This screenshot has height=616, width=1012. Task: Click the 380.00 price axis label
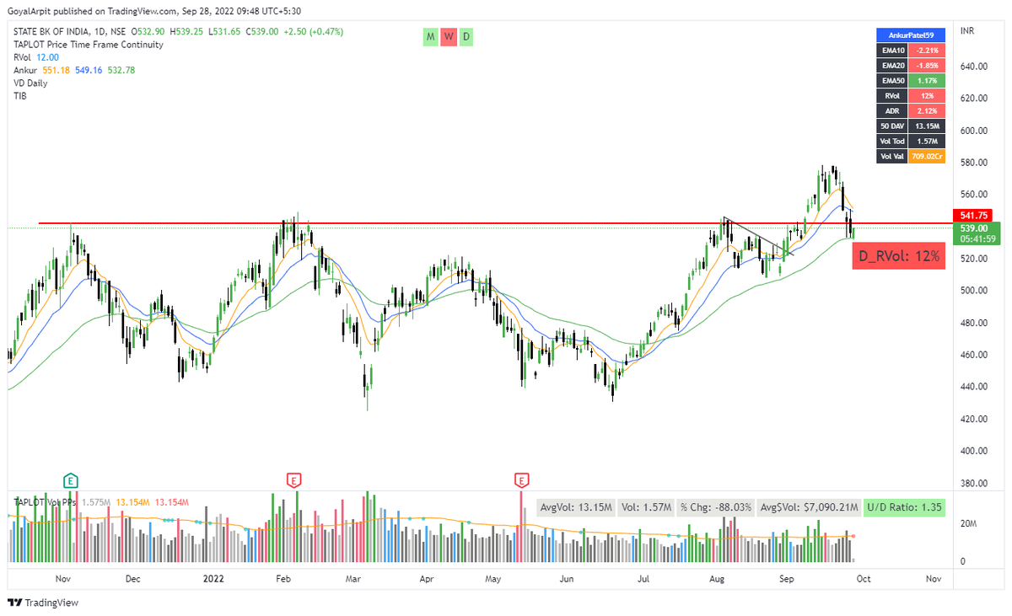pos(972,484)
